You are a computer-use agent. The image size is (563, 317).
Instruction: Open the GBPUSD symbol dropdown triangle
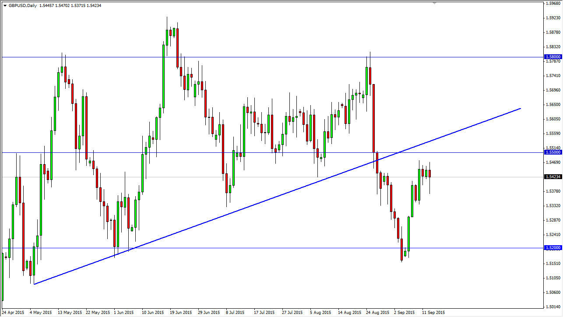point(5,6)
